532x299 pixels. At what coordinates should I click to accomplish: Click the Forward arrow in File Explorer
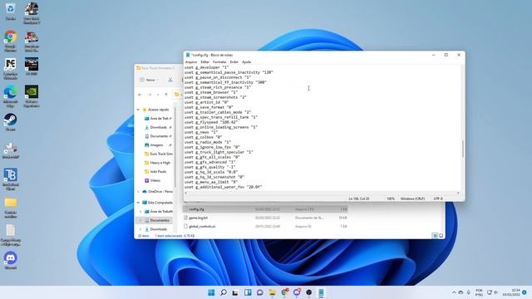pyautogui.click(x=150, y=95)
